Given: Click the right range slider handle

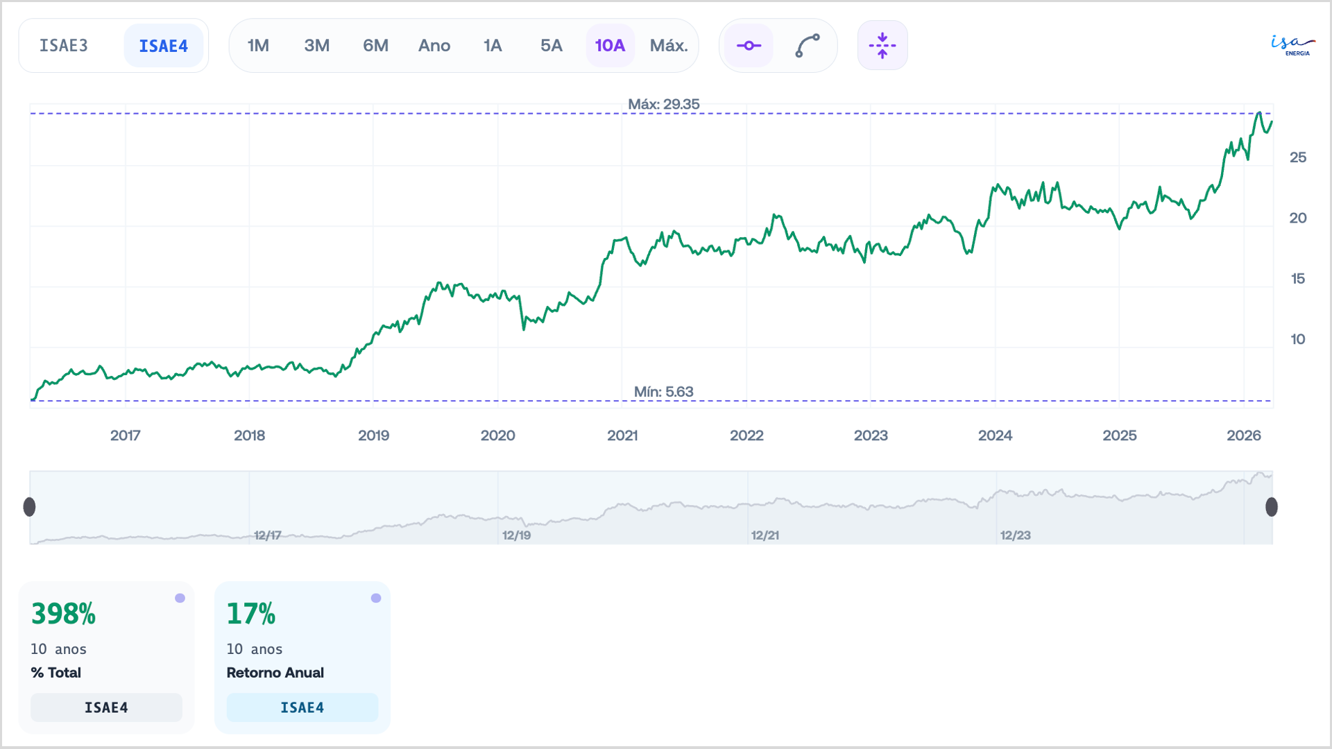Looking at the screenshot, I should click(1272, 507).
